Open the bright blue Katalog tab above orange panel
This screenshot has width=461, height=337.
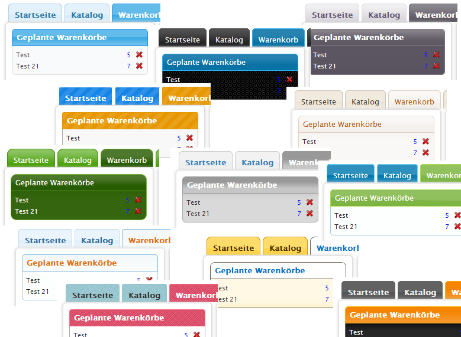coord(137,98)
